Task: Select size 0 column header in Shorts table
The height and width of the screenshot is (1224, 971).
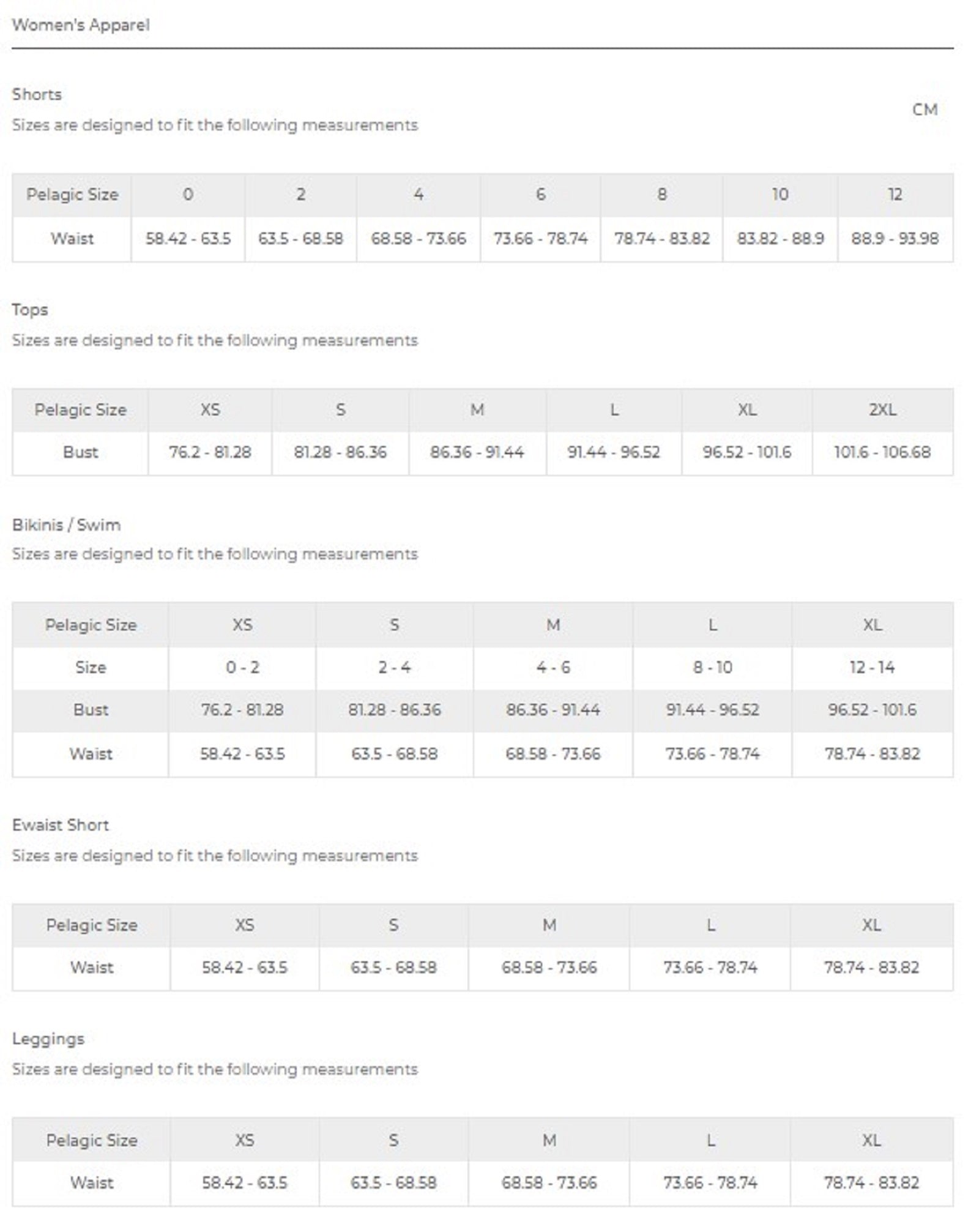Action: pos(188,195)
